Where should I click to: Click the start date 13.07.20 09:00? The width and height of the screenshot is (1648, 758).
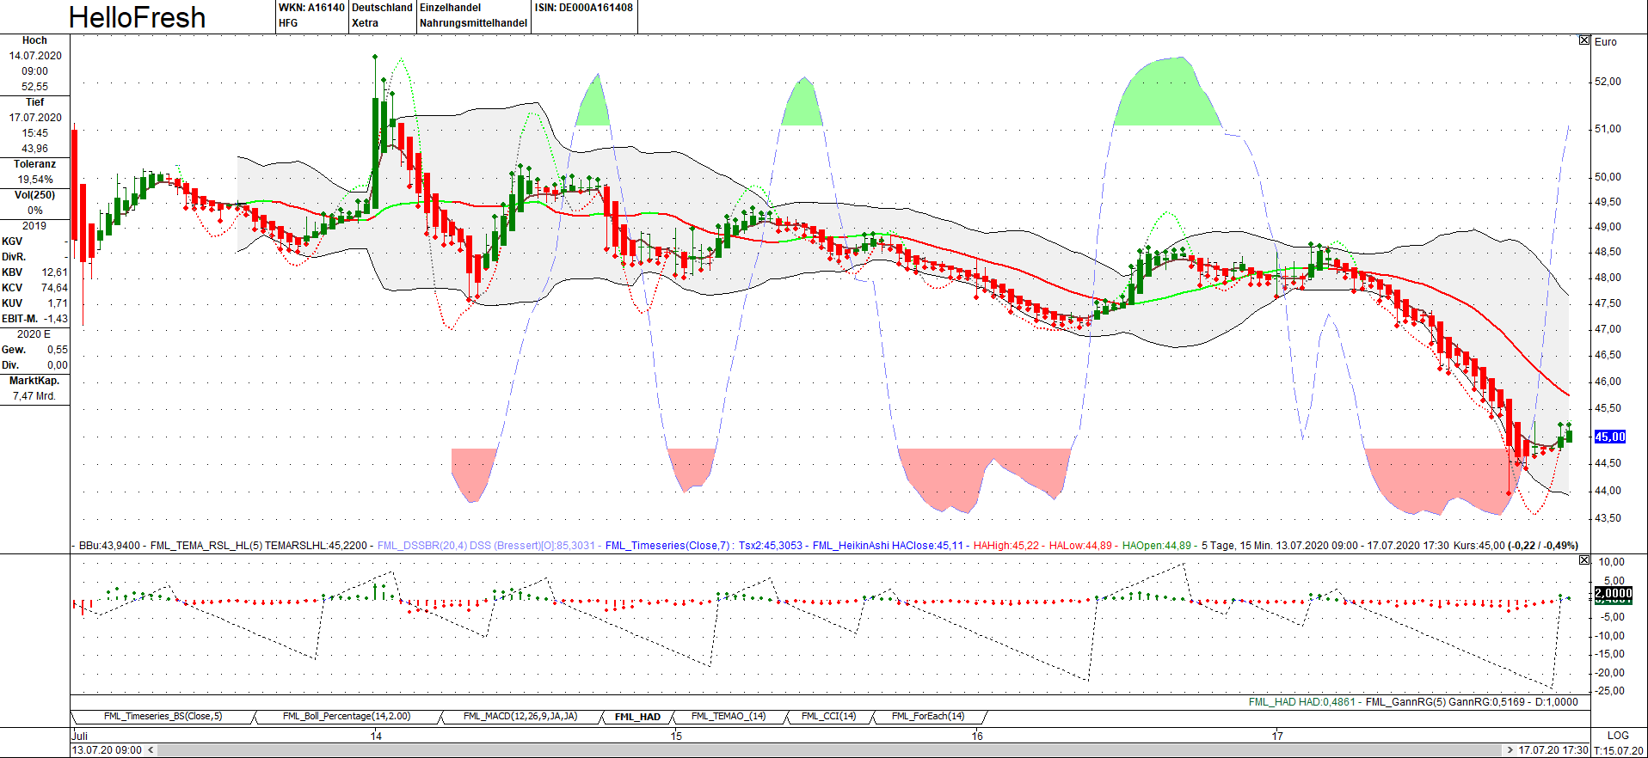click(x=108, y=750)
